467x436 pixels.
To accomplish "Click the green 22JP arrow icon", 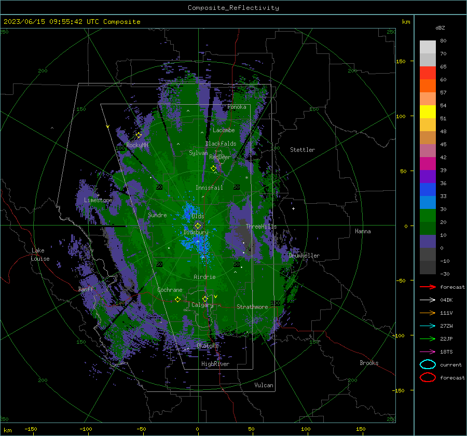I will pos(428,339).
